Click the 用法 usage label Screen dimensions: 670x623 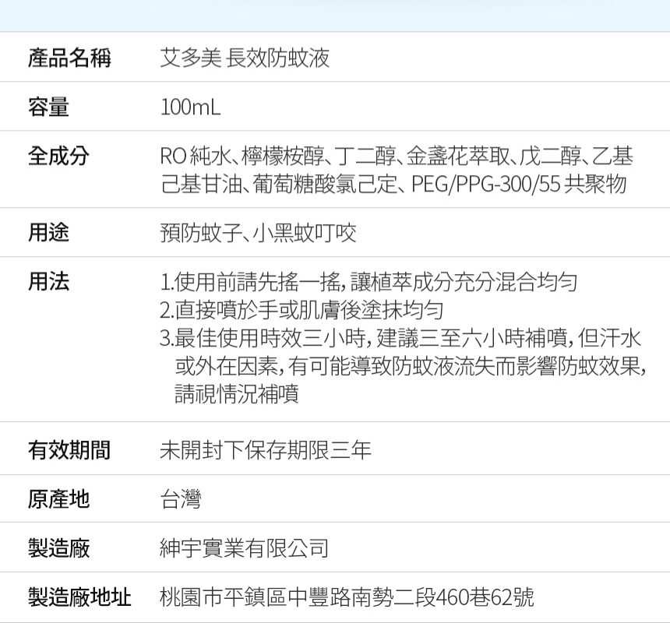[x=48, y=282]
